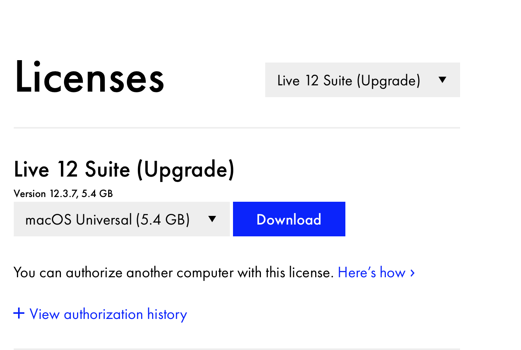The width and height of the screenshot is (521, 350).
Task: Click the Live 12 Suite (Upgrade) section title
Action: [124, 169]
